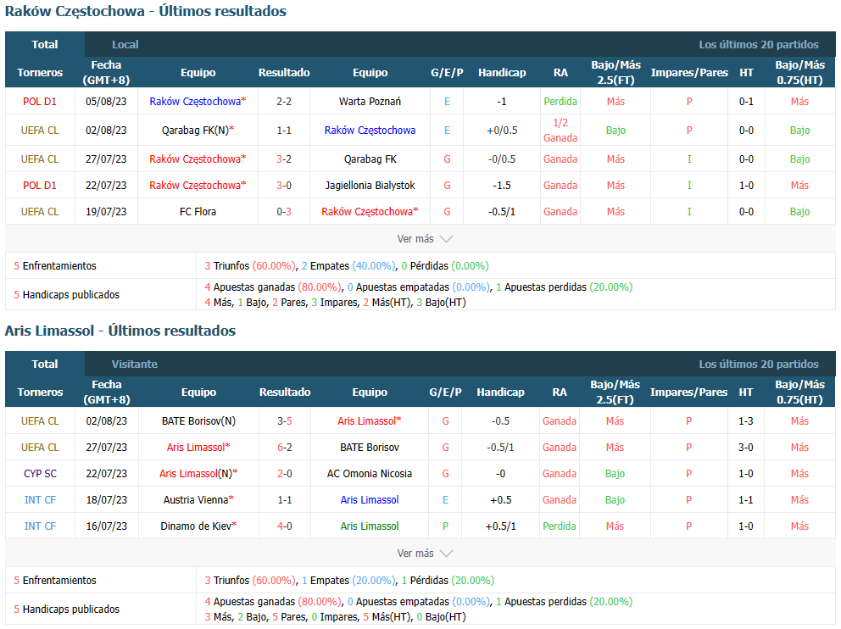Click handicap value +0.5/1
This screenshot has height=629, width=841.
pos(500,526)
